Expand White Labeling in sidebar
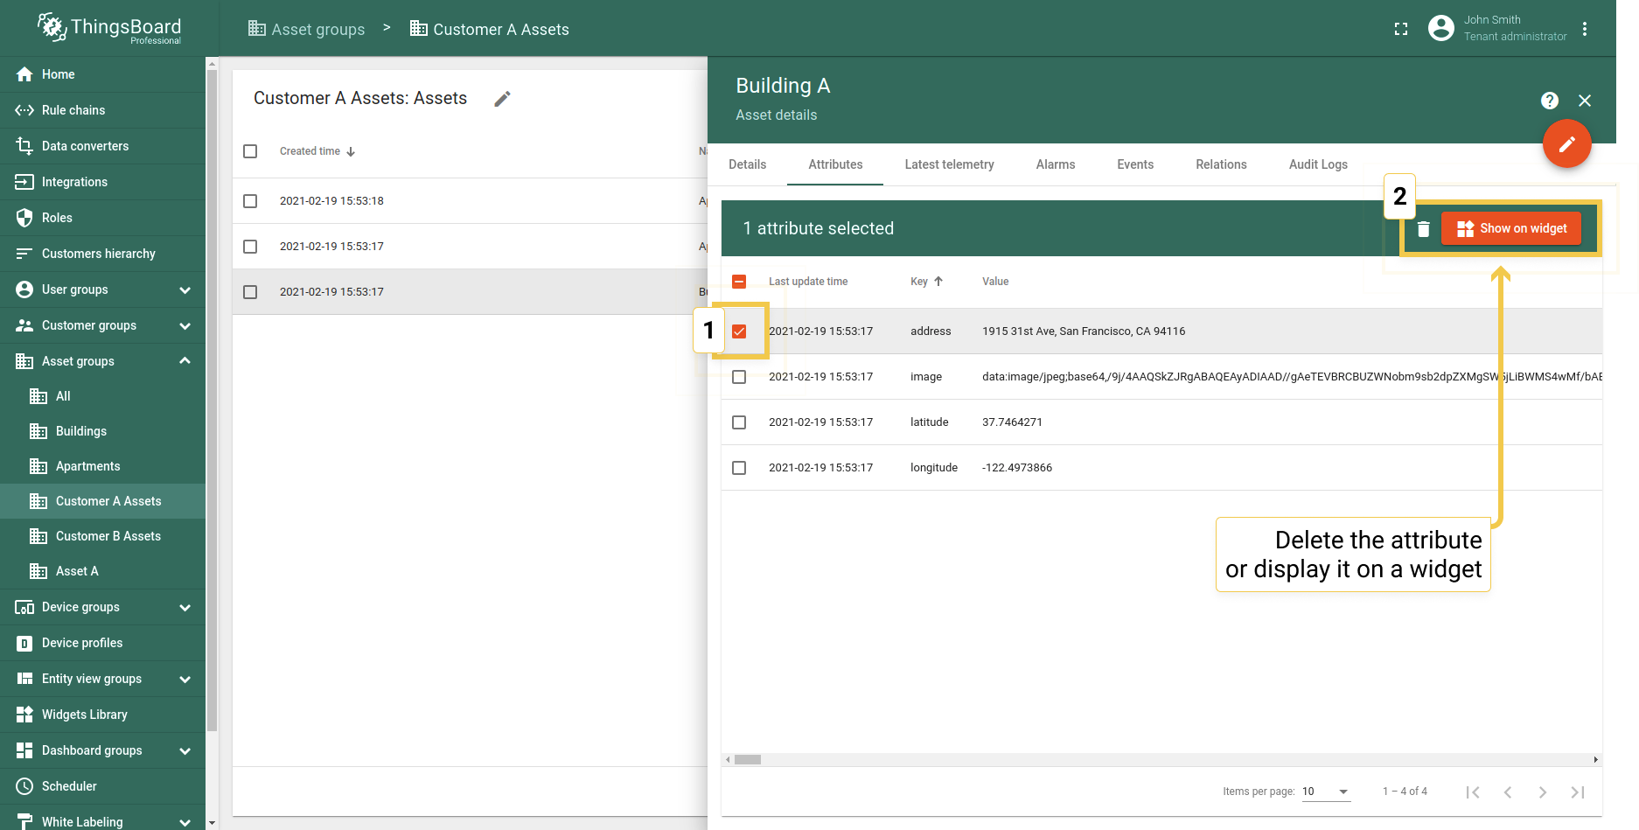This screenshot has height=830, width=1639. click(x=185, y=822)
